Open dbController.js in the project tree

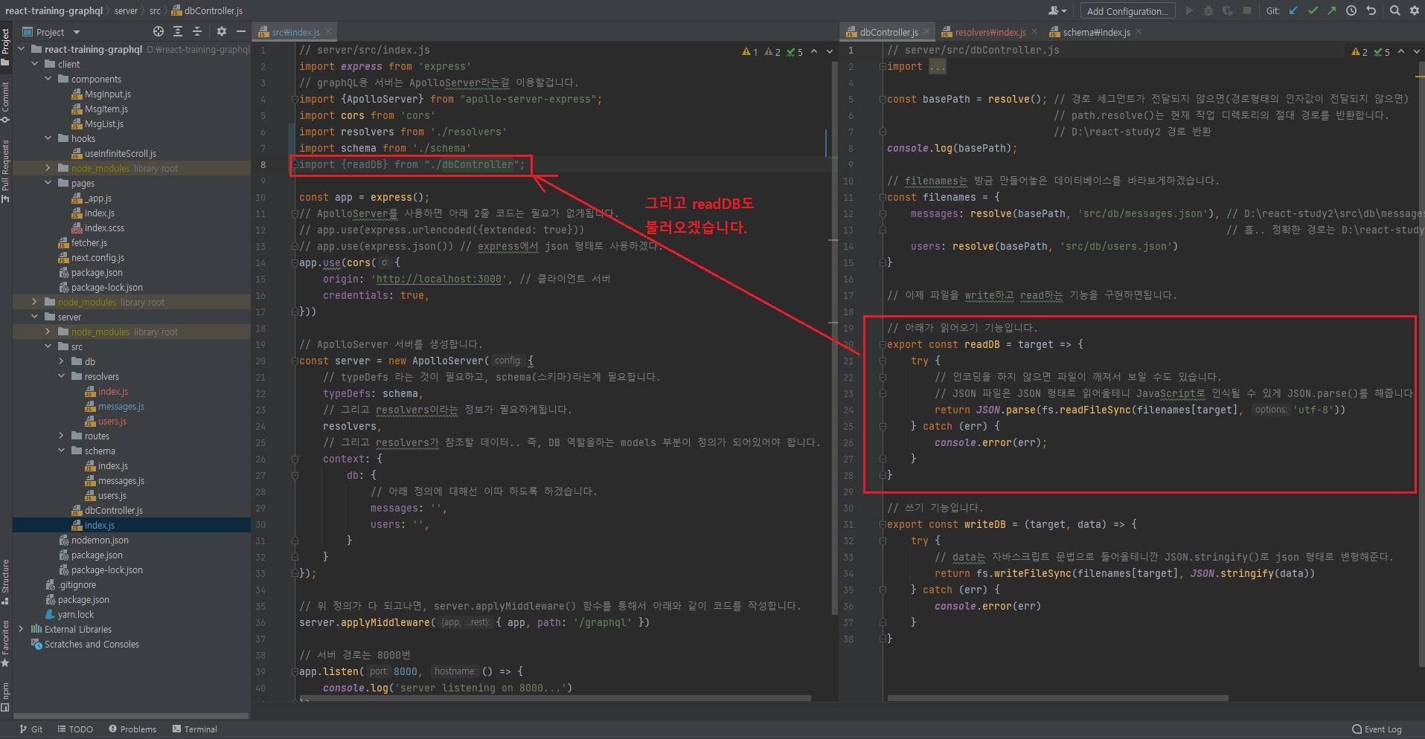[x=113, y=511]
